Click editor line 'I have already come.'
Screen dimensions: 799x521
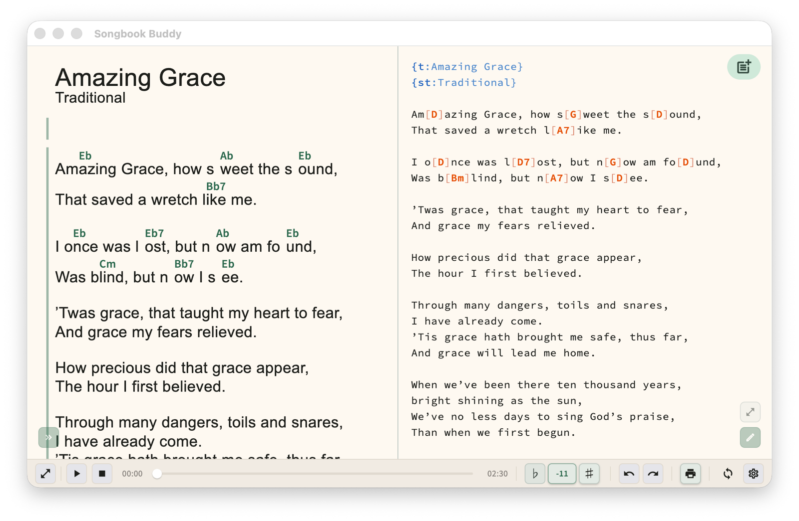click(x=477, y=321)
